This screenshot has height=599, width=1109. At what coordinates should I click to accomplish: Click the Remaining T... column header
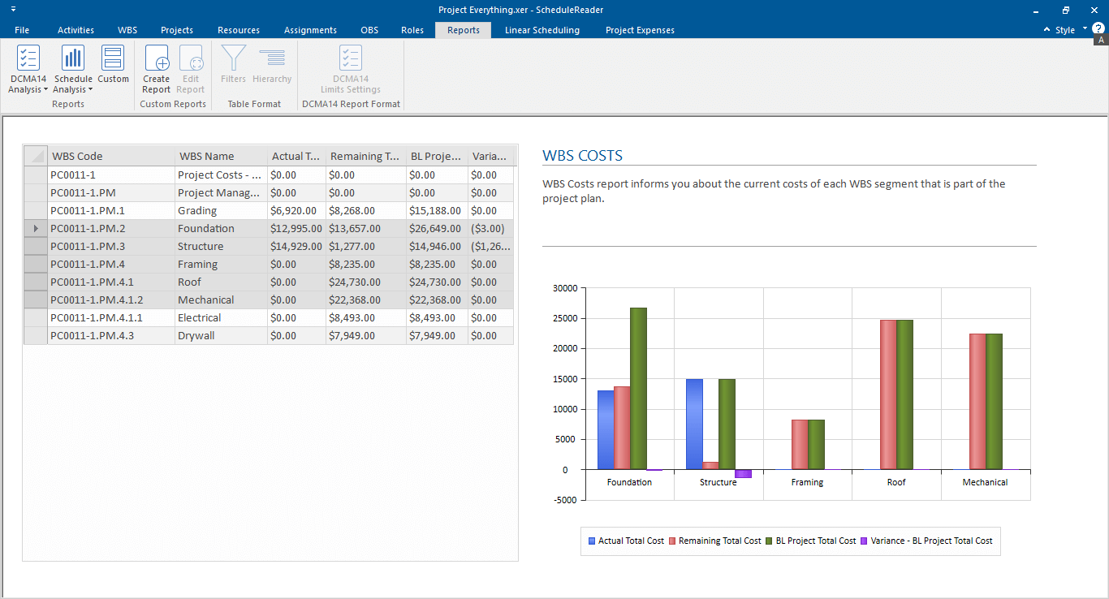(x=366, y=156)
